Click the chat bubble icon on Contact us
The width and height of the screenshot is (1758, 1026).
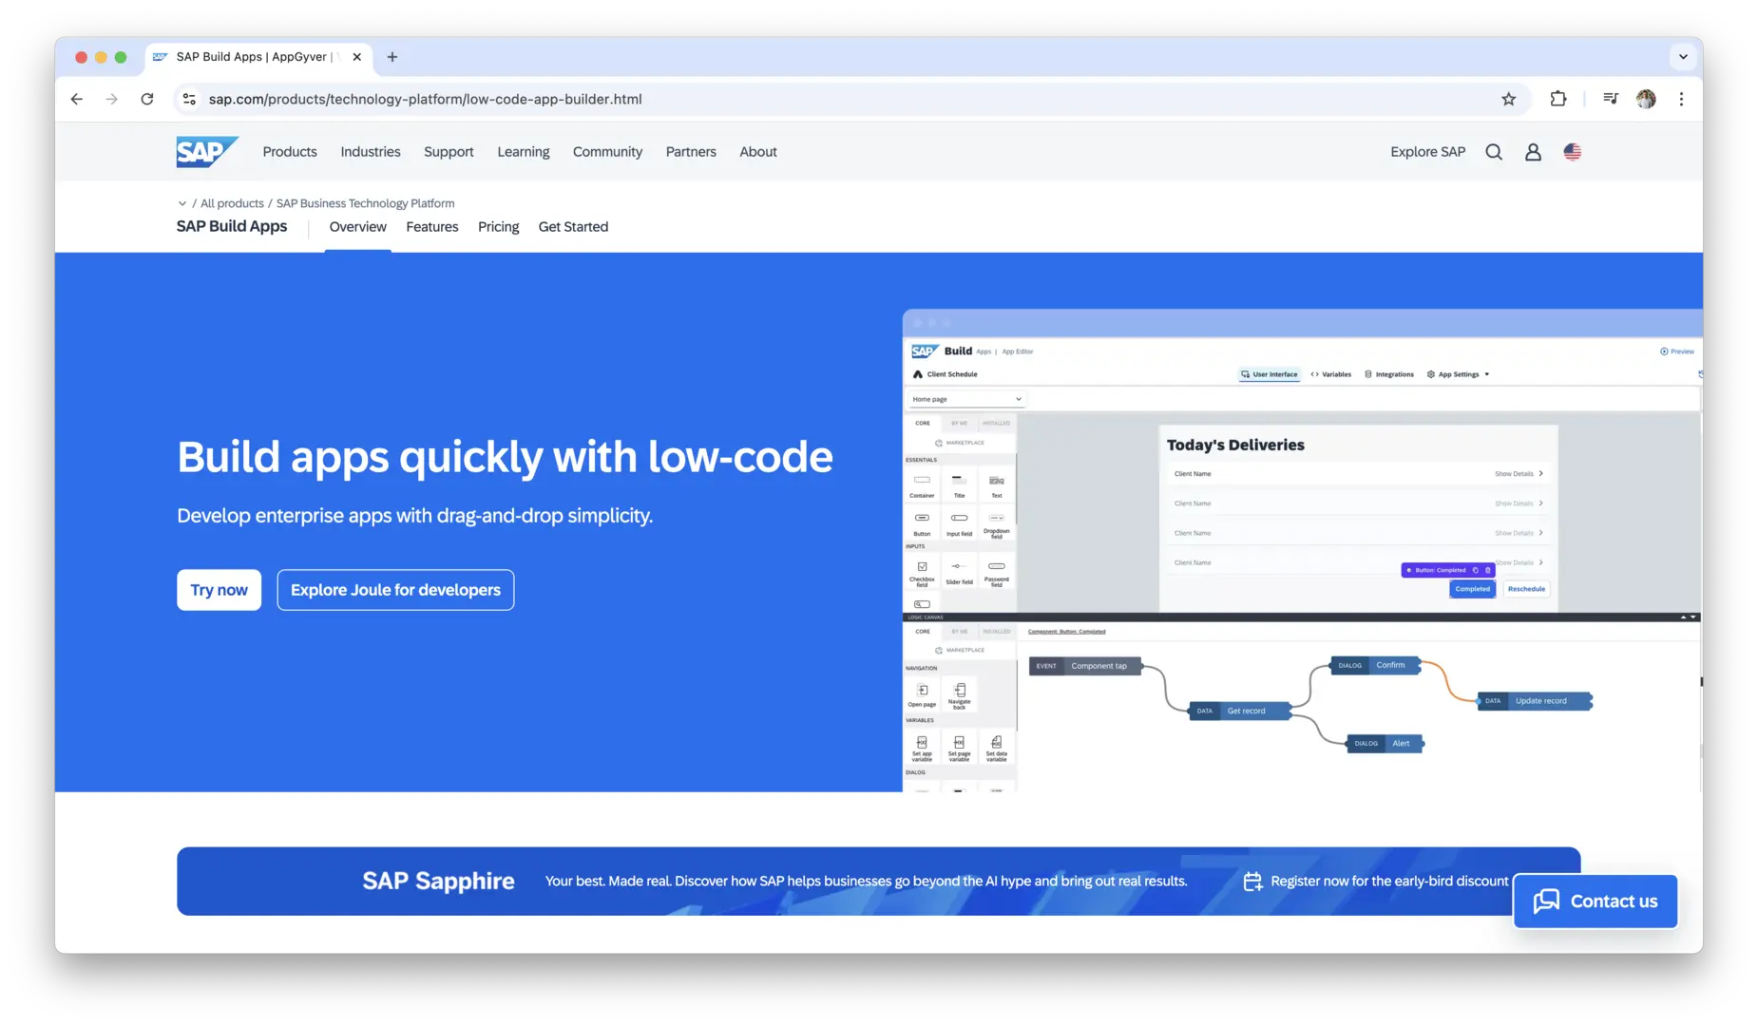click(x=1546, y=901)
